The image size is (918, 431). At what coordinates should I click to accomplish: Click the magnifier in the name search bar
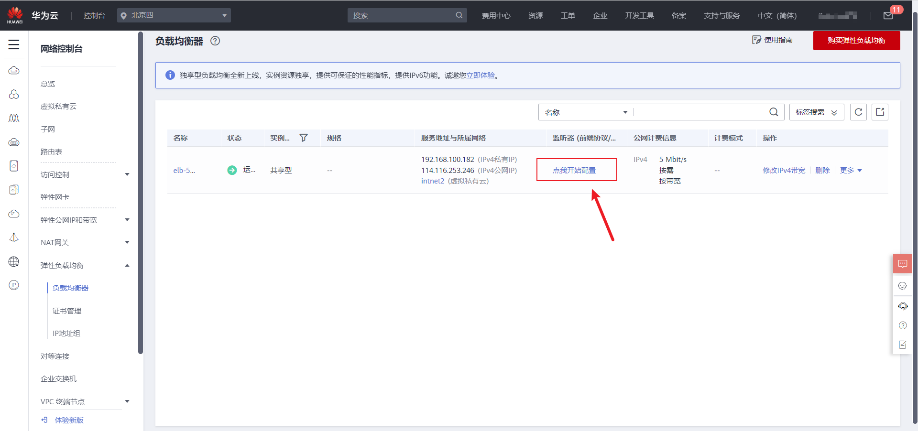(774, 112)
